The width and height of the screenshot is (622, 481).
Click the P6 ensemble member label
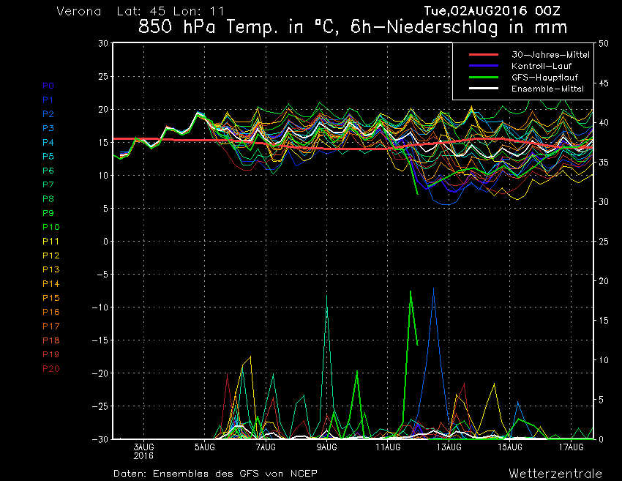pyautogui.click(x=48, y=171)
